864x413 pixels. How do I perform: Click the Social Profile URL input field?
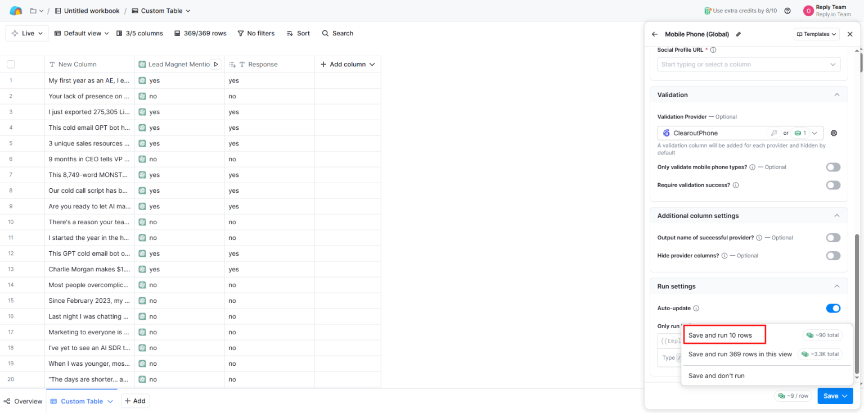point(749,65)
